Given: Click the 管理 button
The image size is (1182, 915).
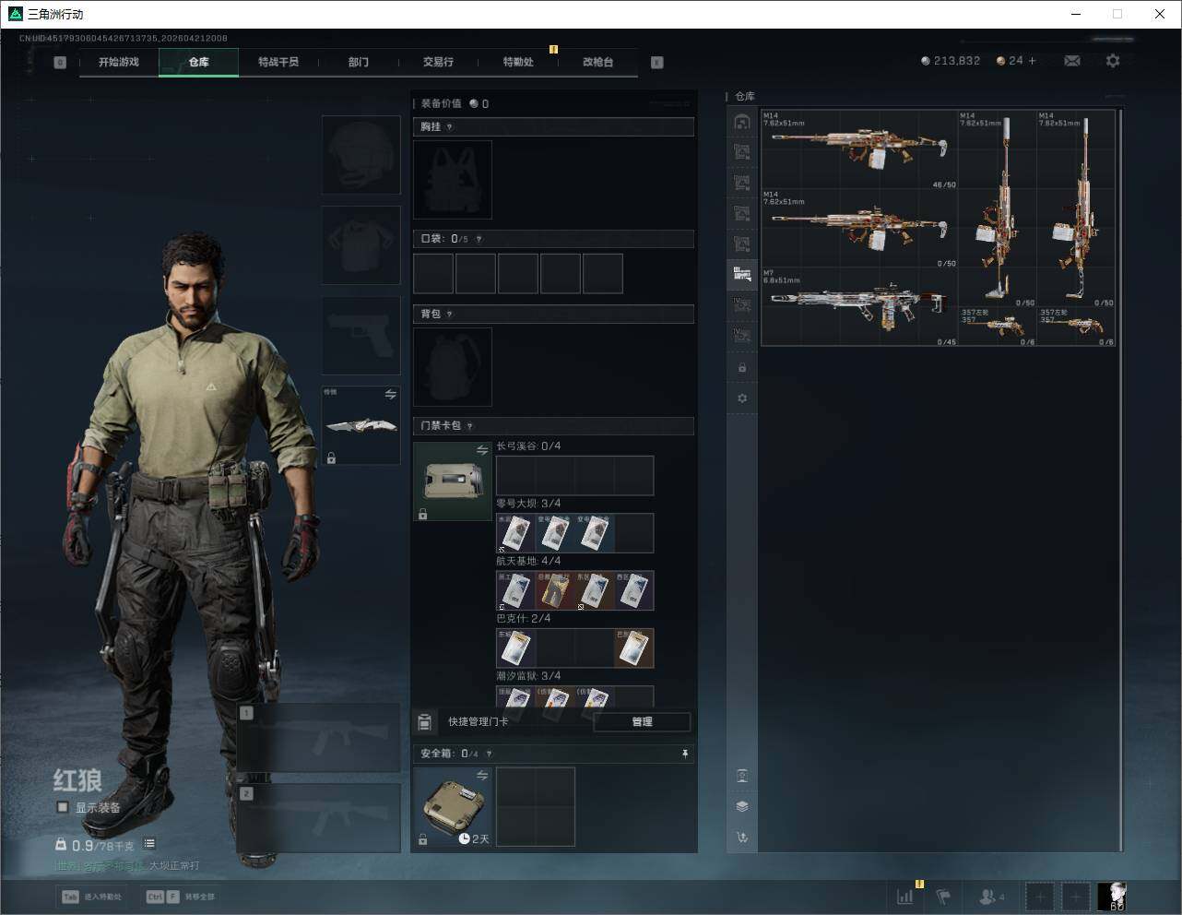Looking at the screenshot, I should point(642,722).
